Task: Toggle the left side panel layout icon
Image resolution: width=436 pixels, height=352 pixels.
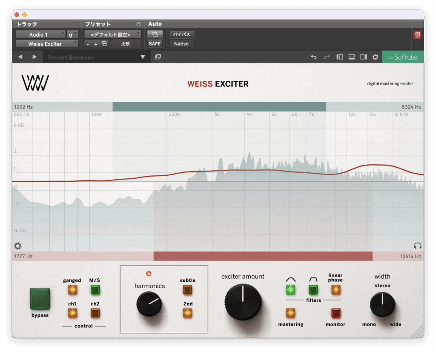Action: click(x=339, y=57)
